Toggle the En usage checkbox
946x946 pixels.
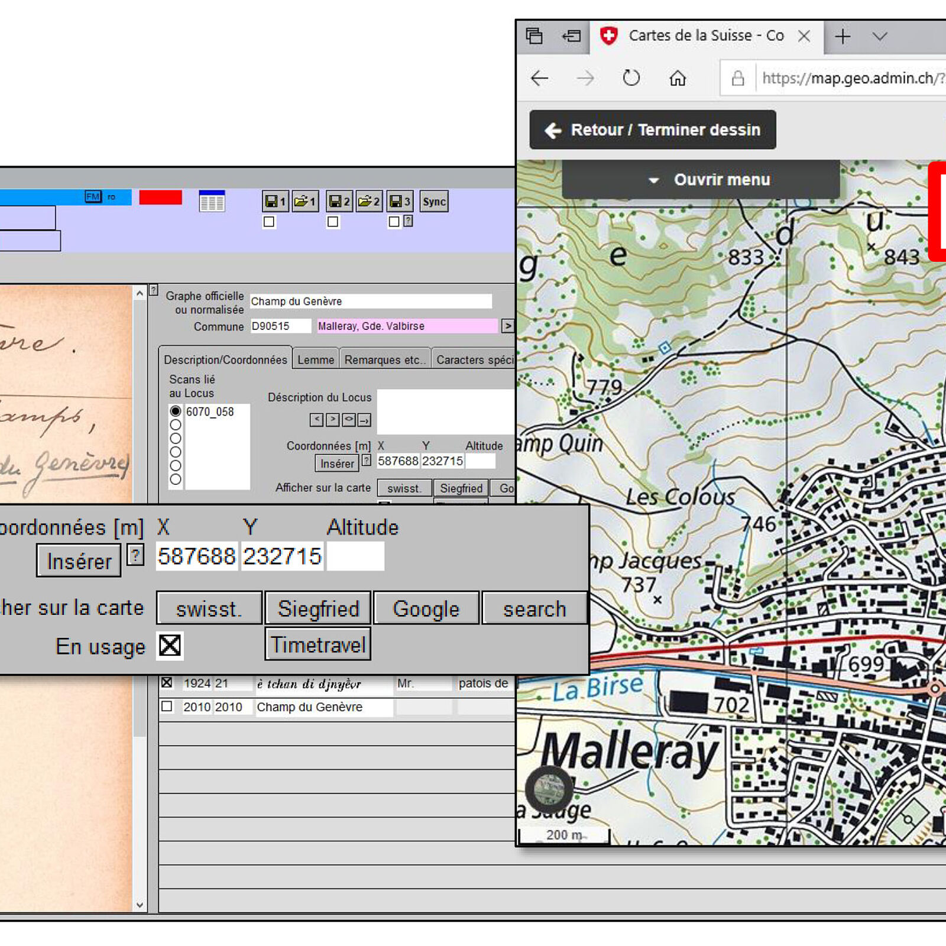[x=170, y=645]
